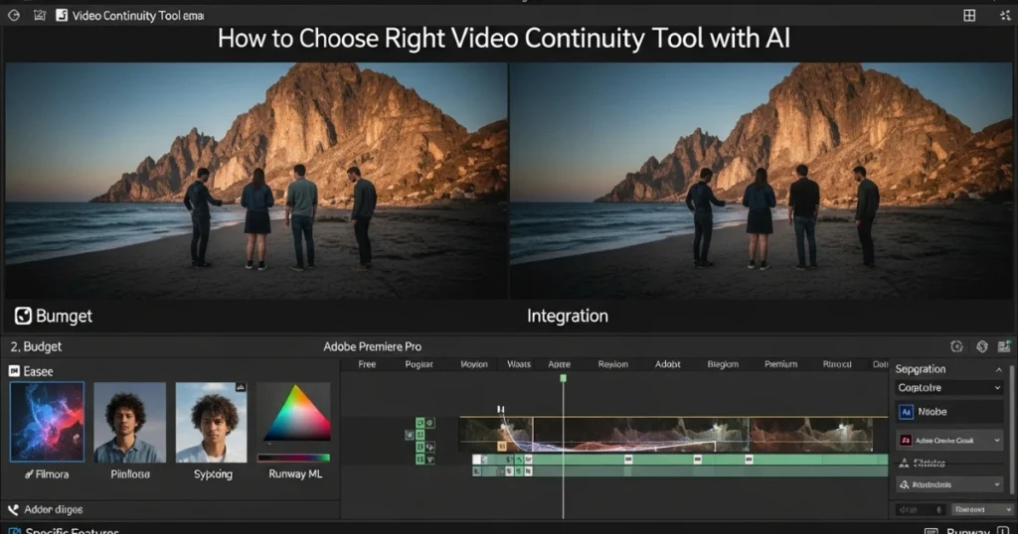Click the red Adobe icon in Creative Cloud row
The height and width of the screenshot is (534, 1018).
point(906,440)
